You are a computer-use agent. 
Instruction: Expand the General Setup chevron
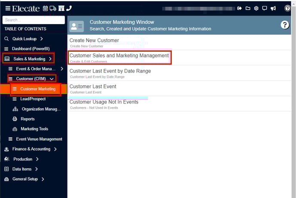coord(43,179)
